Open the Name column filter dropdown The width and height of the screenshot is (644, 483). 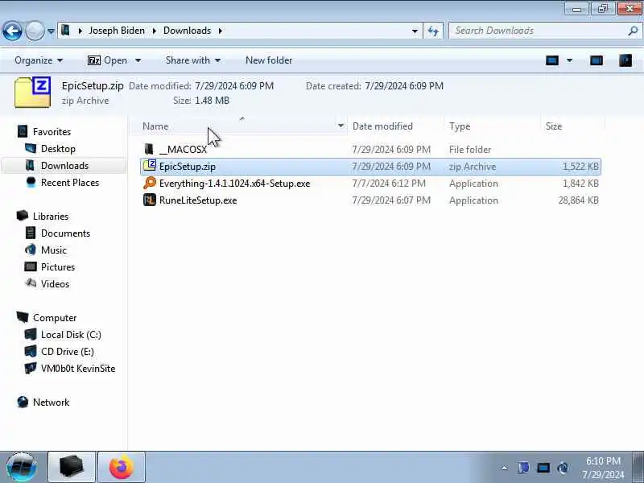[341, 126]
